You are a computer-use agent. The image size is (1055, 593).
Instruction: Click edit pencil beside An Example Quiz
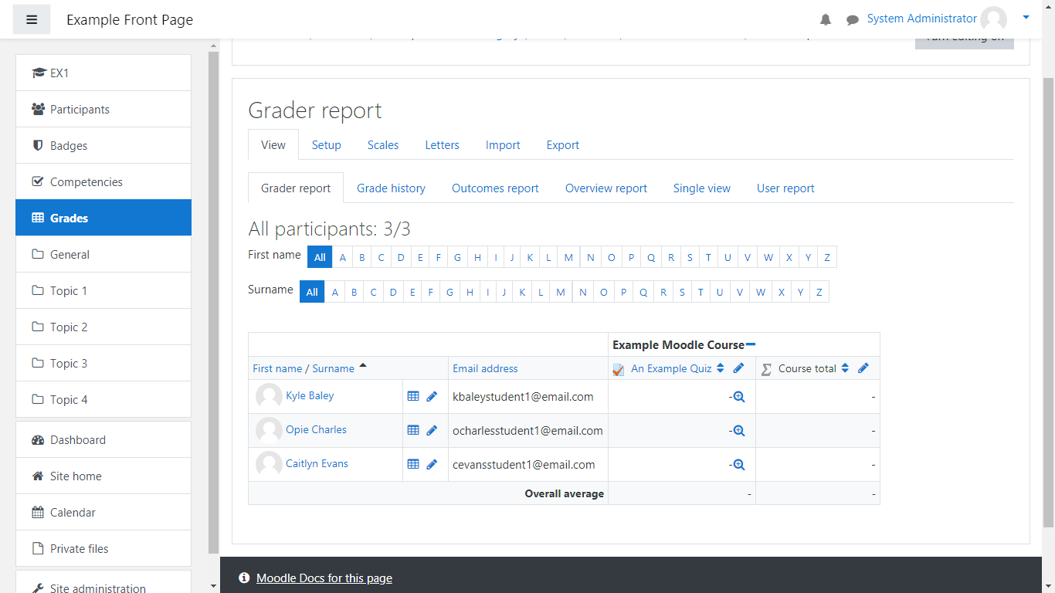[738, 368]
